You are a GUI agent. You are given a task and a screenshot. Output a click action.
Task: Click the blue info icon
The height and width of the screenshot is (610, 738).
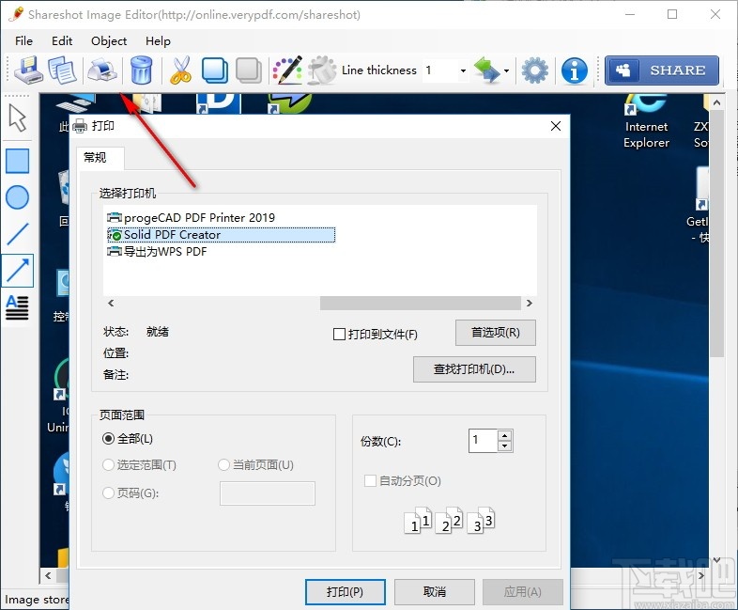pyautogui.click(x=575, y=70)
